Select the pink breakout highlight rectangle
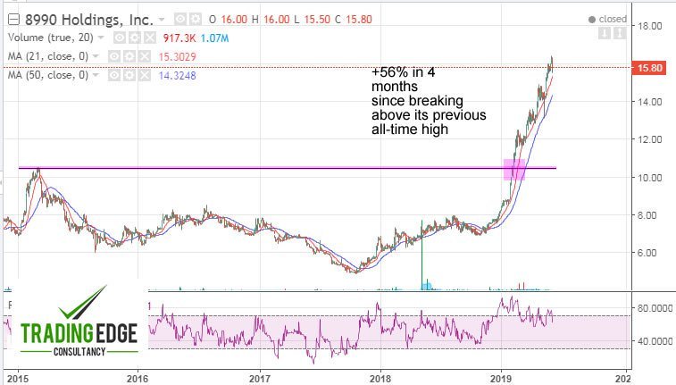676x385 pixels. [x=514, y=170]
